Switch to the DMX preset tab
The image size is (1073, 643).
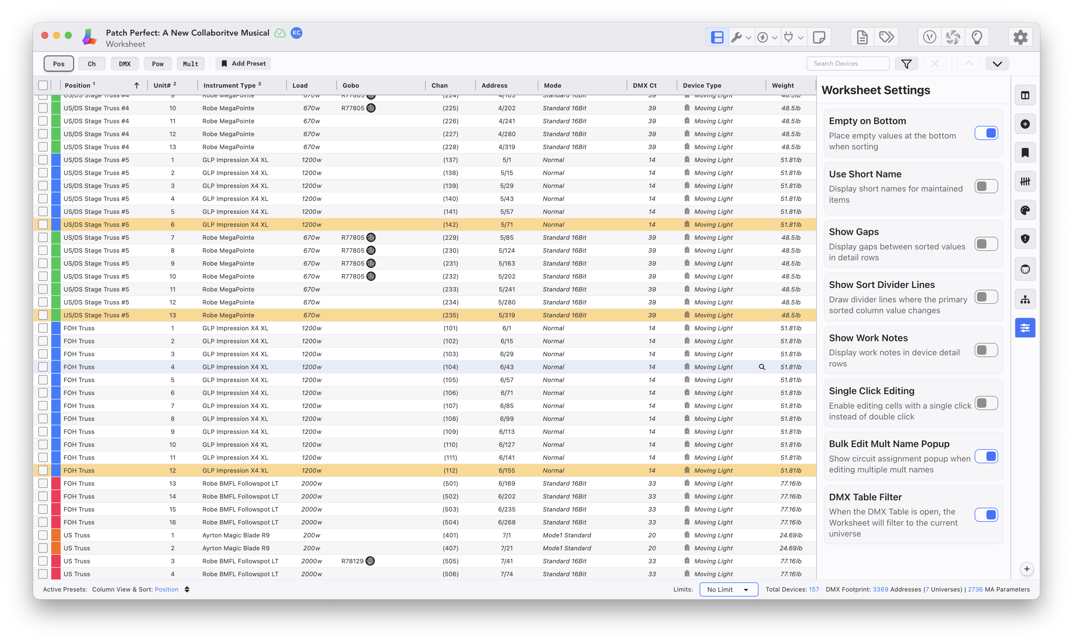pos(125,64)
